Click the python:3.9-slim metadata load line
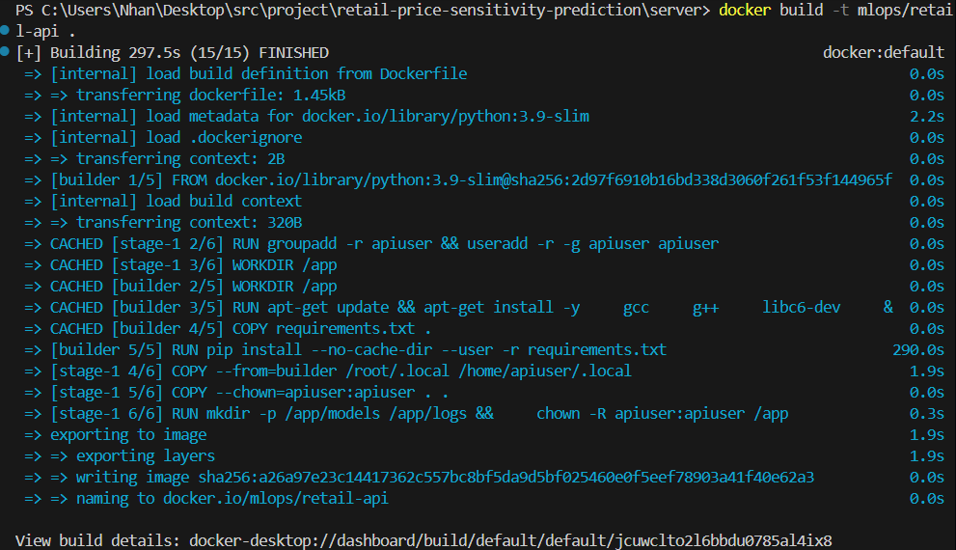 [320, 116]
